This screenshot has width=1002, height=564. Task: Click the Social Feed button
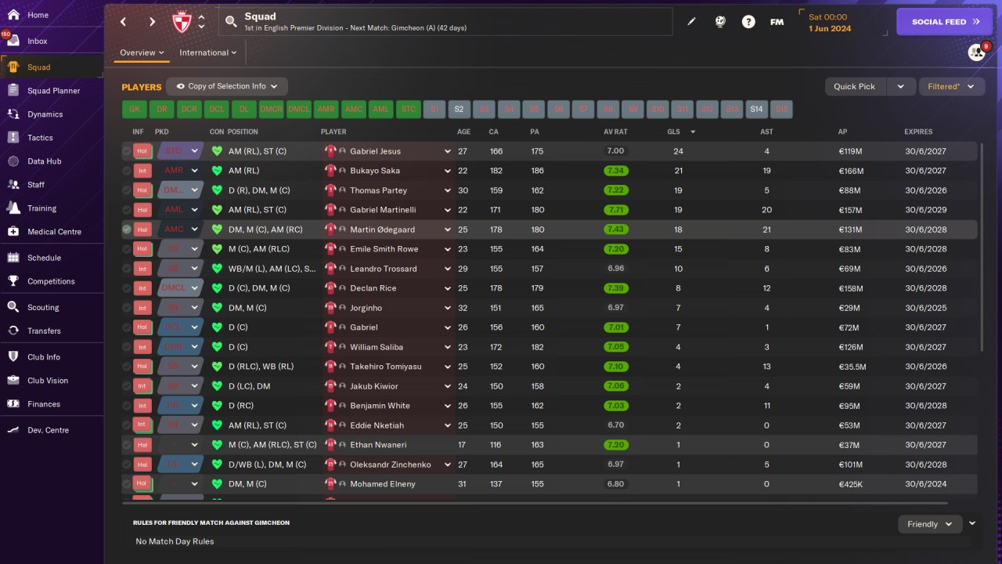(x=945, y=22)
